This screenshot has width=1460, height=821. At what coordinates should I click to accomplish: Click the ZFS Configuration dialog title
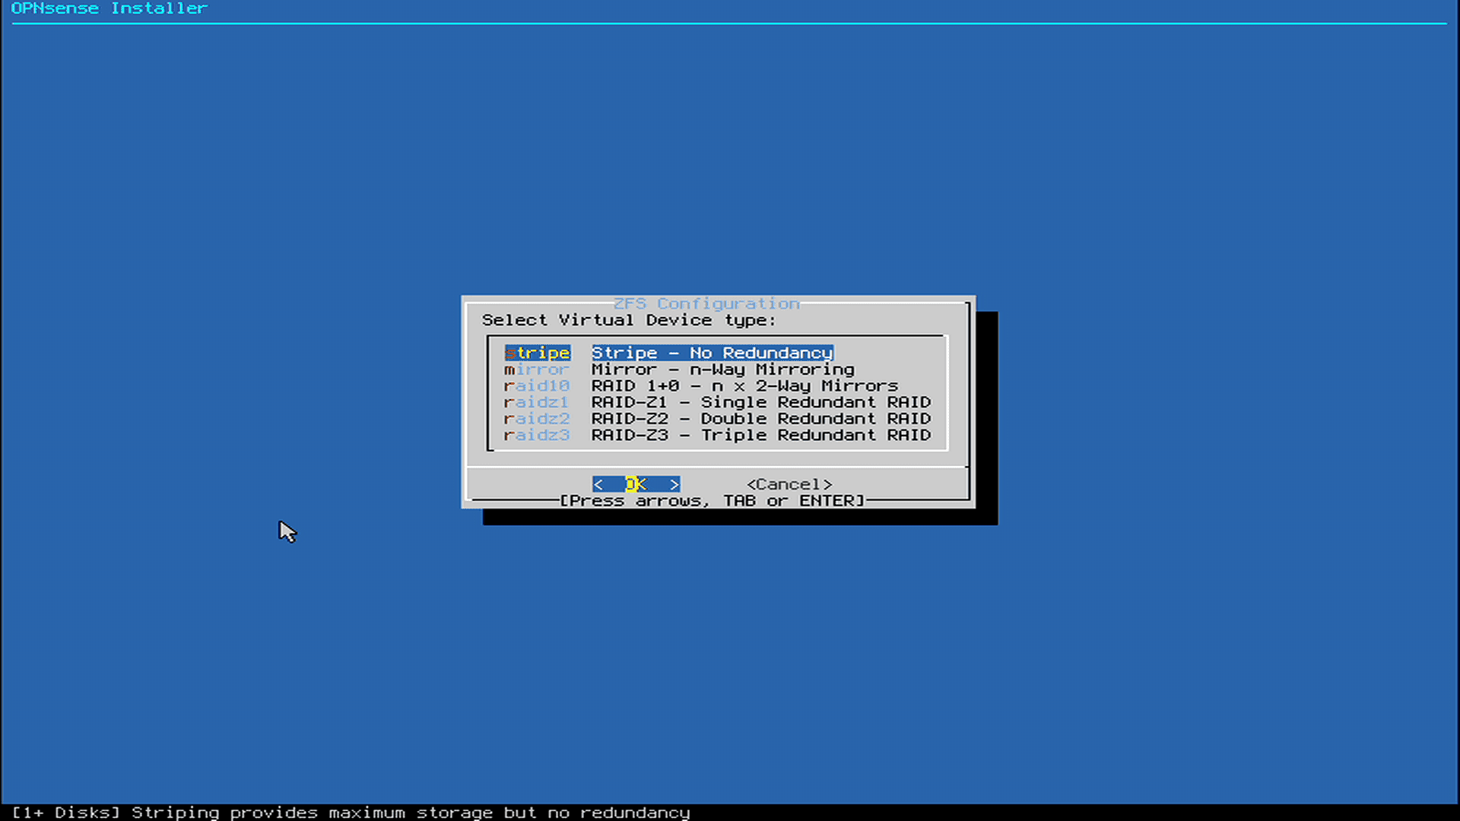706,304
